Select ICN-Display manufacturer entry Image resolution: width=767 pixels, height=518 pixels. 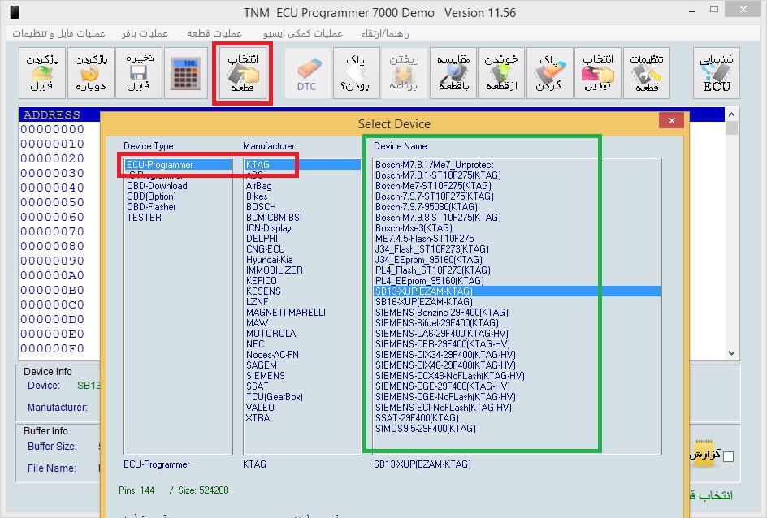269,228
